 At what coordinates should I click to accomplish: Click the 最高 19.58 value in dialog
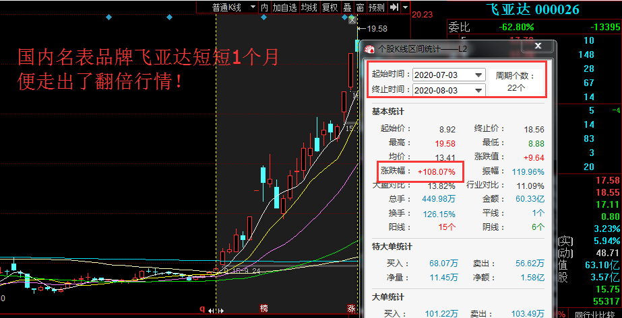pos(445,144)
